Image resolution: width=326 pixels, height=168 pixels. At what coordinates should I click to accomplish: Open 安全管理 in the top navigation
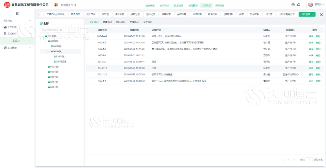tap(164, 6)
